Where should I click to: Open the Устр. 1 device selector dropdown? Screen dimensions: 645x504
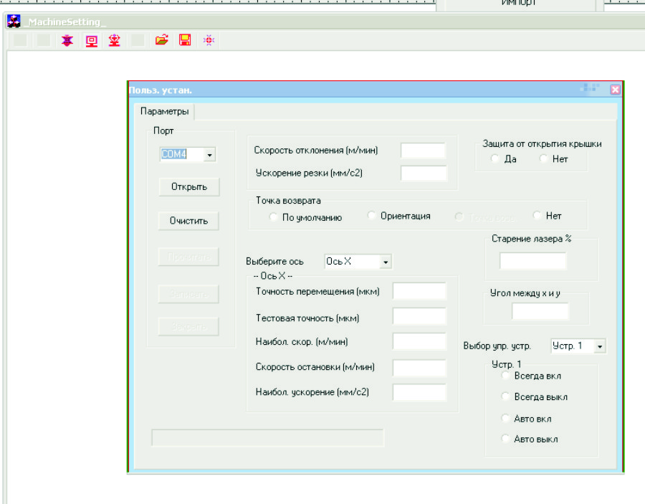pos(599,346)
